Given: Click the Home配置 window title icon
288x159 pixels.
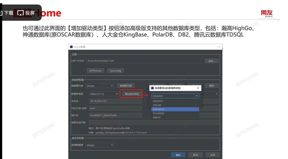Looking at the screenshot, I should pos(71,47).
